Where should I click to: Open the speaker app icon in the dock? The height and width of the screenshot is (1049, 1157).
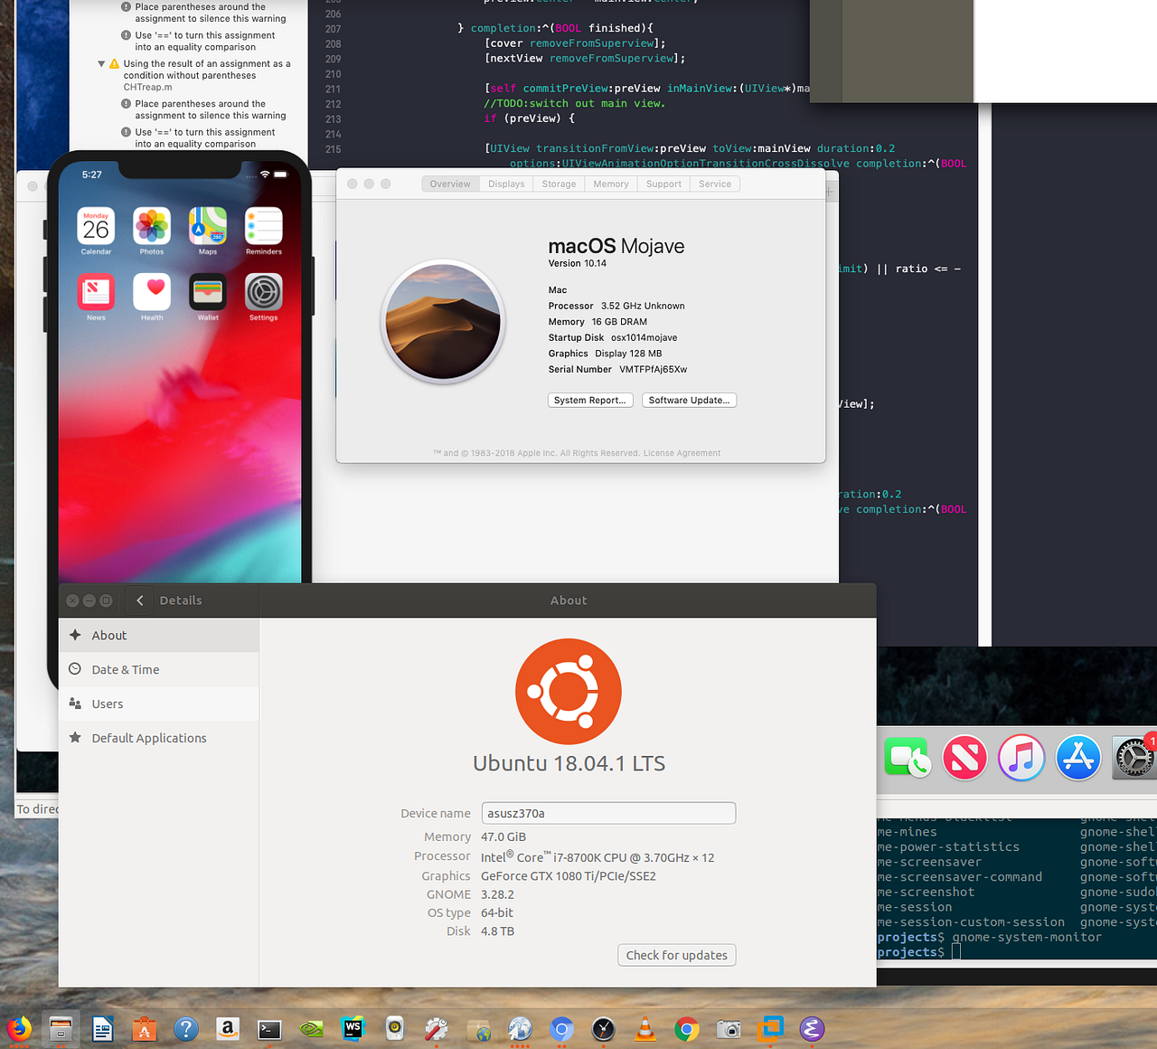point(395,1029)
